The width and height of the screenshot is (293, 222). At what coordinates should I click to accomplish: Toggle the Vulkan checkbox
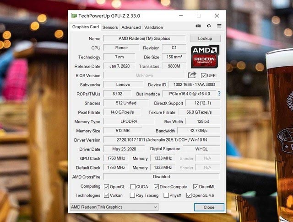(x=106, y=196)
